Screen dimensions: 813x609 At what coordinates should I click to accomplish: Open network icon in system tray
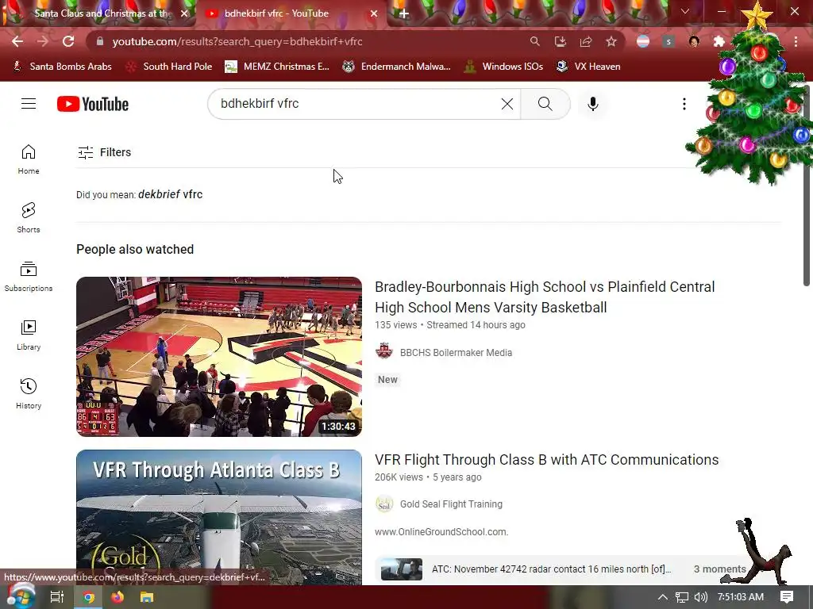click(682, 597)
